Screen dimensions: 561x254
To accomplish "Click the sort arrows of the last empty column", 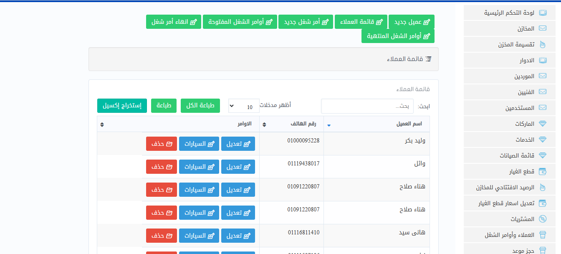I will pos(102,124).
